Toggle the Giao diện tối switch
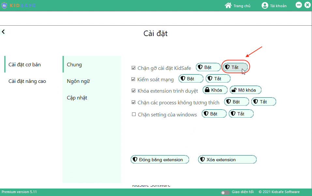The height and width of the screenshot is (196, 312). 225,192
